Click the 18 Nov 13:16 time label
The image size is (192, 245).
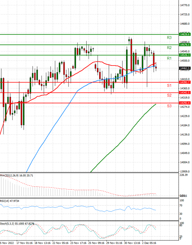[x=43, y=243]
